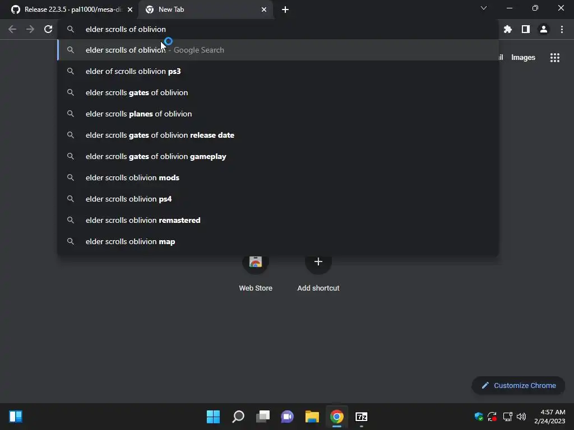574x430 pixels.
Task: Open the network status tray icon
Action: tap(507, 417)
